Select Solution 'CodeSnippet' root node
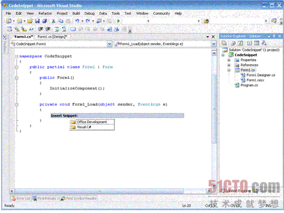Screen dimensions: 284x213 pos(254,50)
